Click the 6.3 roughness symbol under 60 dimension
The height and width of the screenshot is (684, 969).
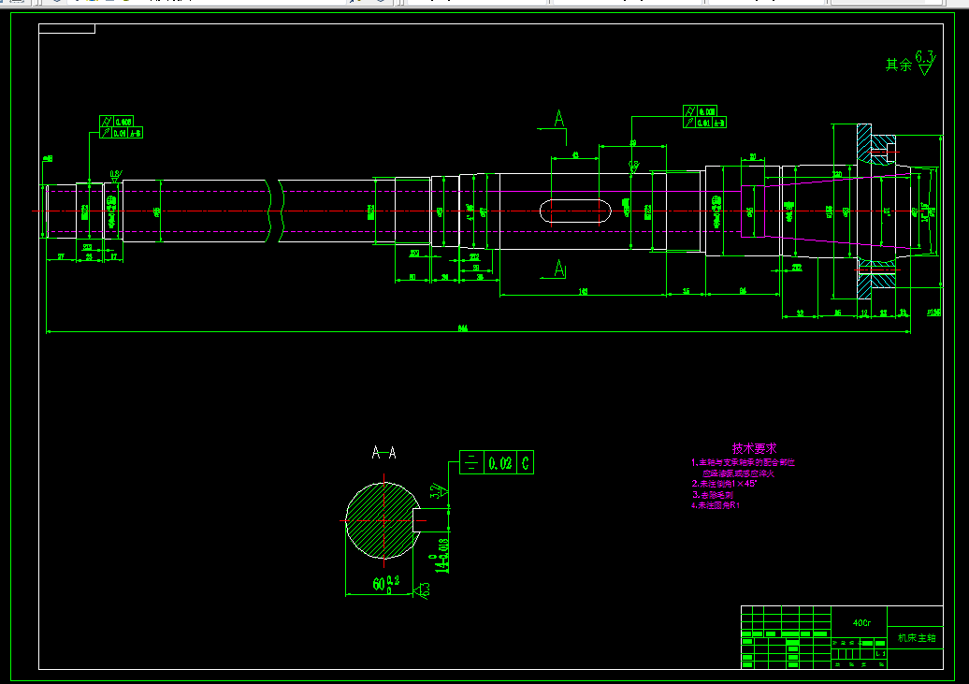(x=423, y=590)
